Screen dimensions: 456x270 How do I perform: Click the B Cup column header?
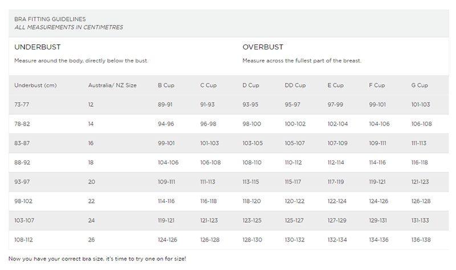(166, 85)
